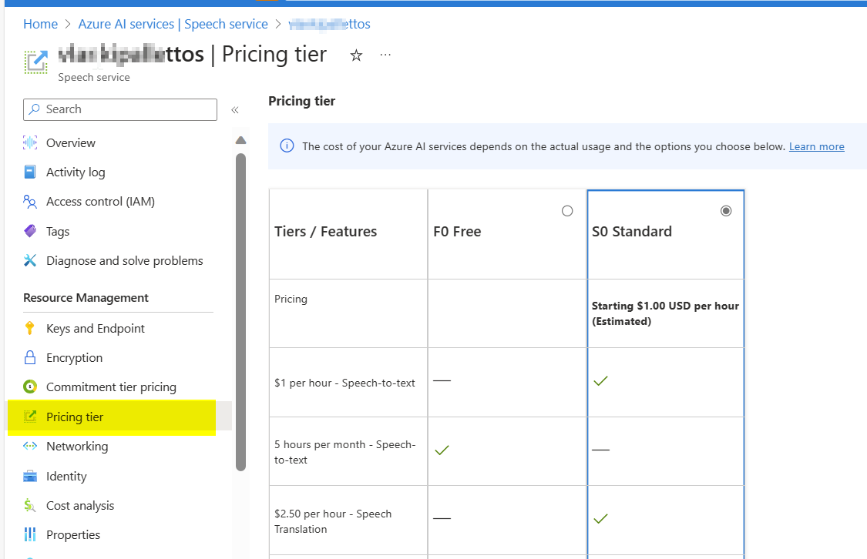Click the Pricing tier sidebar icon
This screenshot has height=559, width=867.
point(30,417)
